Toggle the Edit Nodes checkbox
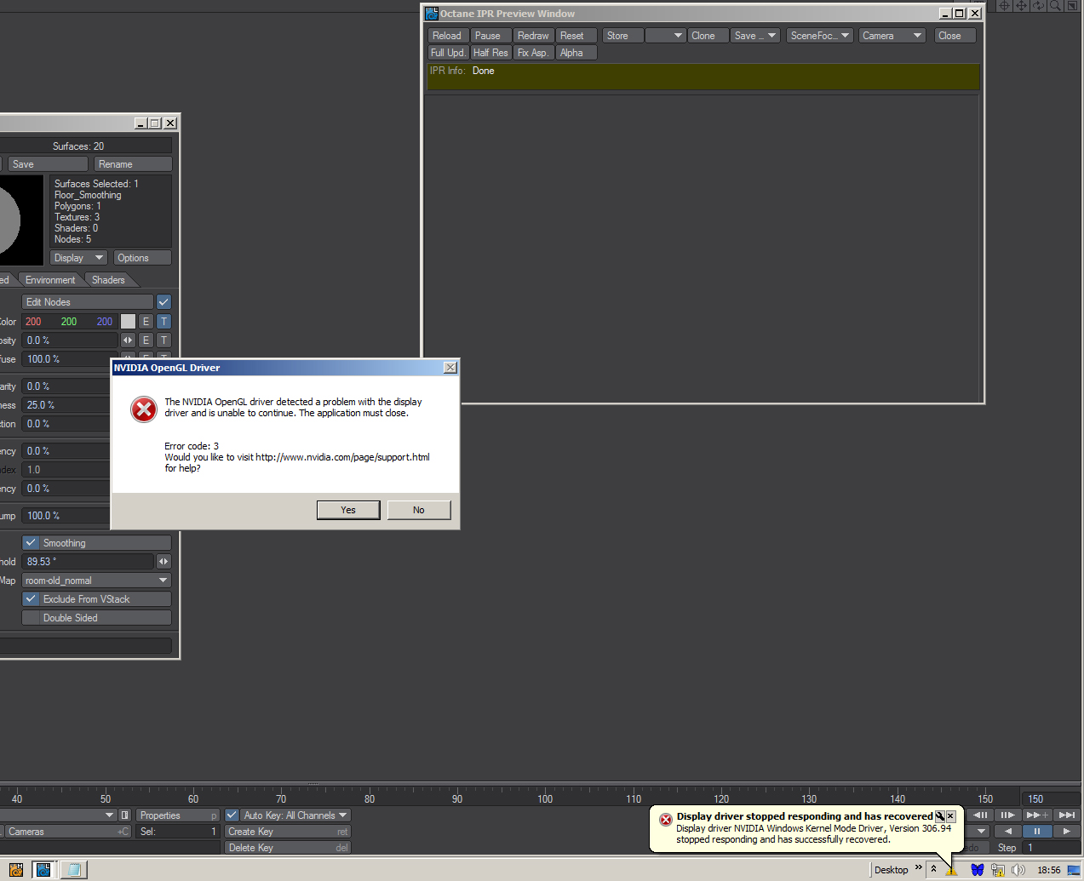Viewport: 1084px width, 881px height. point(164,302)
